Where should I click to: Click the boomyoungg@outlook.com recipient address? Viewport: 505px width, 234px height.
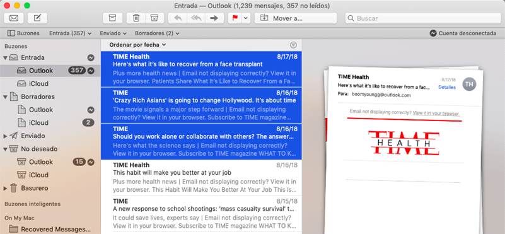381,95
